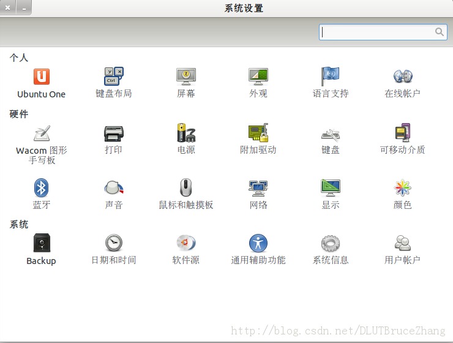Screen dimensions: 453x343
Task: Open 键盘 keyboard settings in hardware section
Action: coord(331,135)
